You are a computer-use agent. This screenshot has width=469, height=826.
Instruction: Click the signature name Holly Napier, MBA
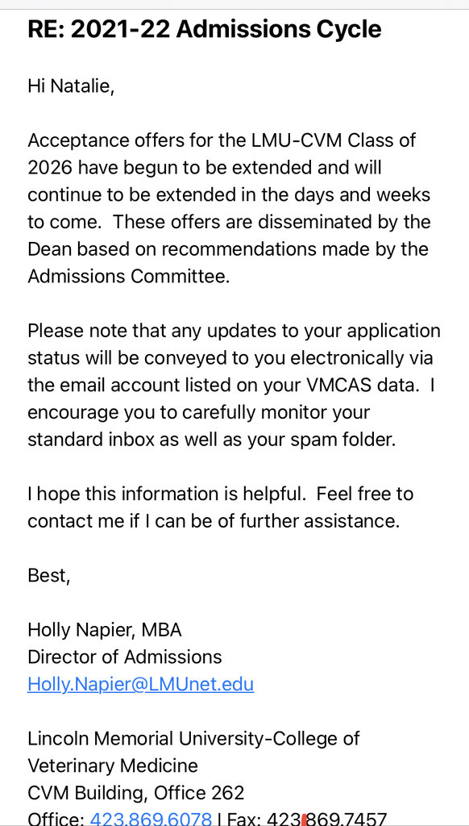click(x=104, y=630)
